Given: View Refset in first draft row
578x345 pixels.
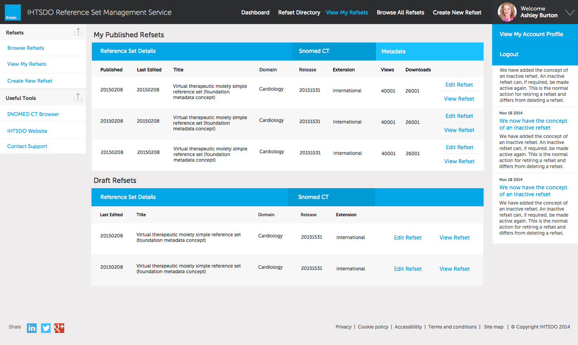Looking at the screenshot, I should tap(455, 237).
